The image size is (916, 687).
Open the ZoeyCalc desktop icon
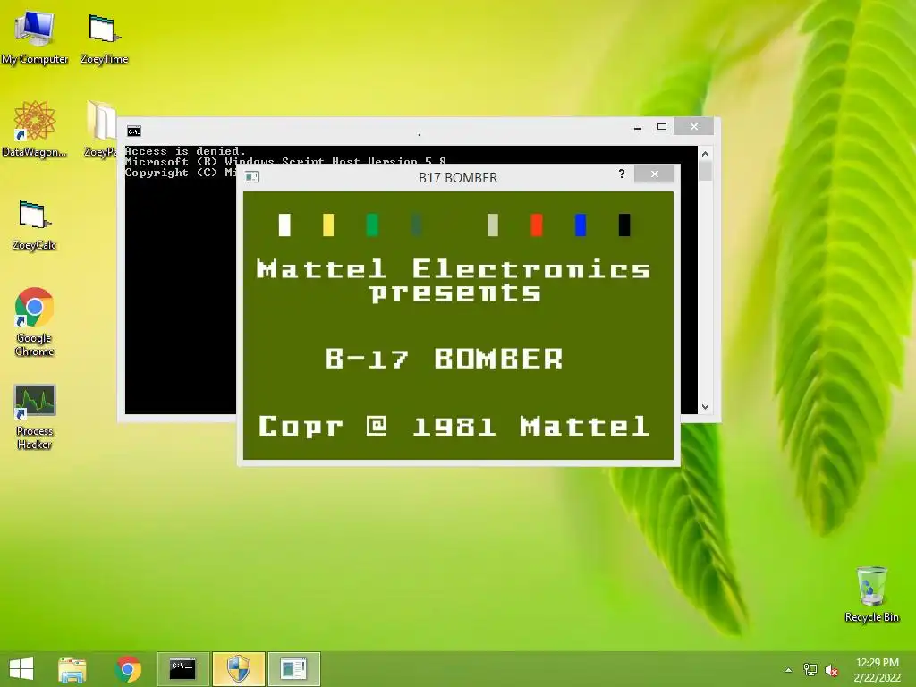[35, 225]
